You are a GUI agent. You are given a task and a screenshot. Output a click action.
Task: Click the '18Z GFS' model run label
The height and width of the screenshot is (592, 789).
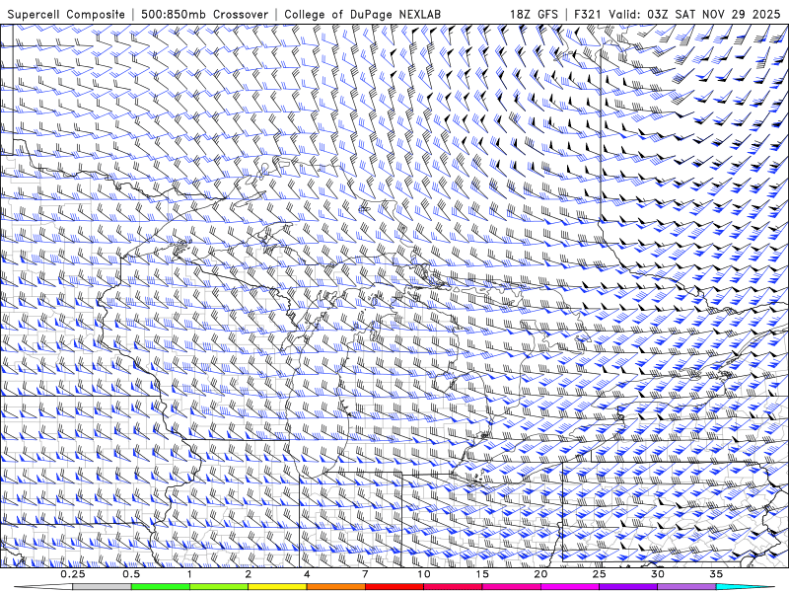coord(534,15)
